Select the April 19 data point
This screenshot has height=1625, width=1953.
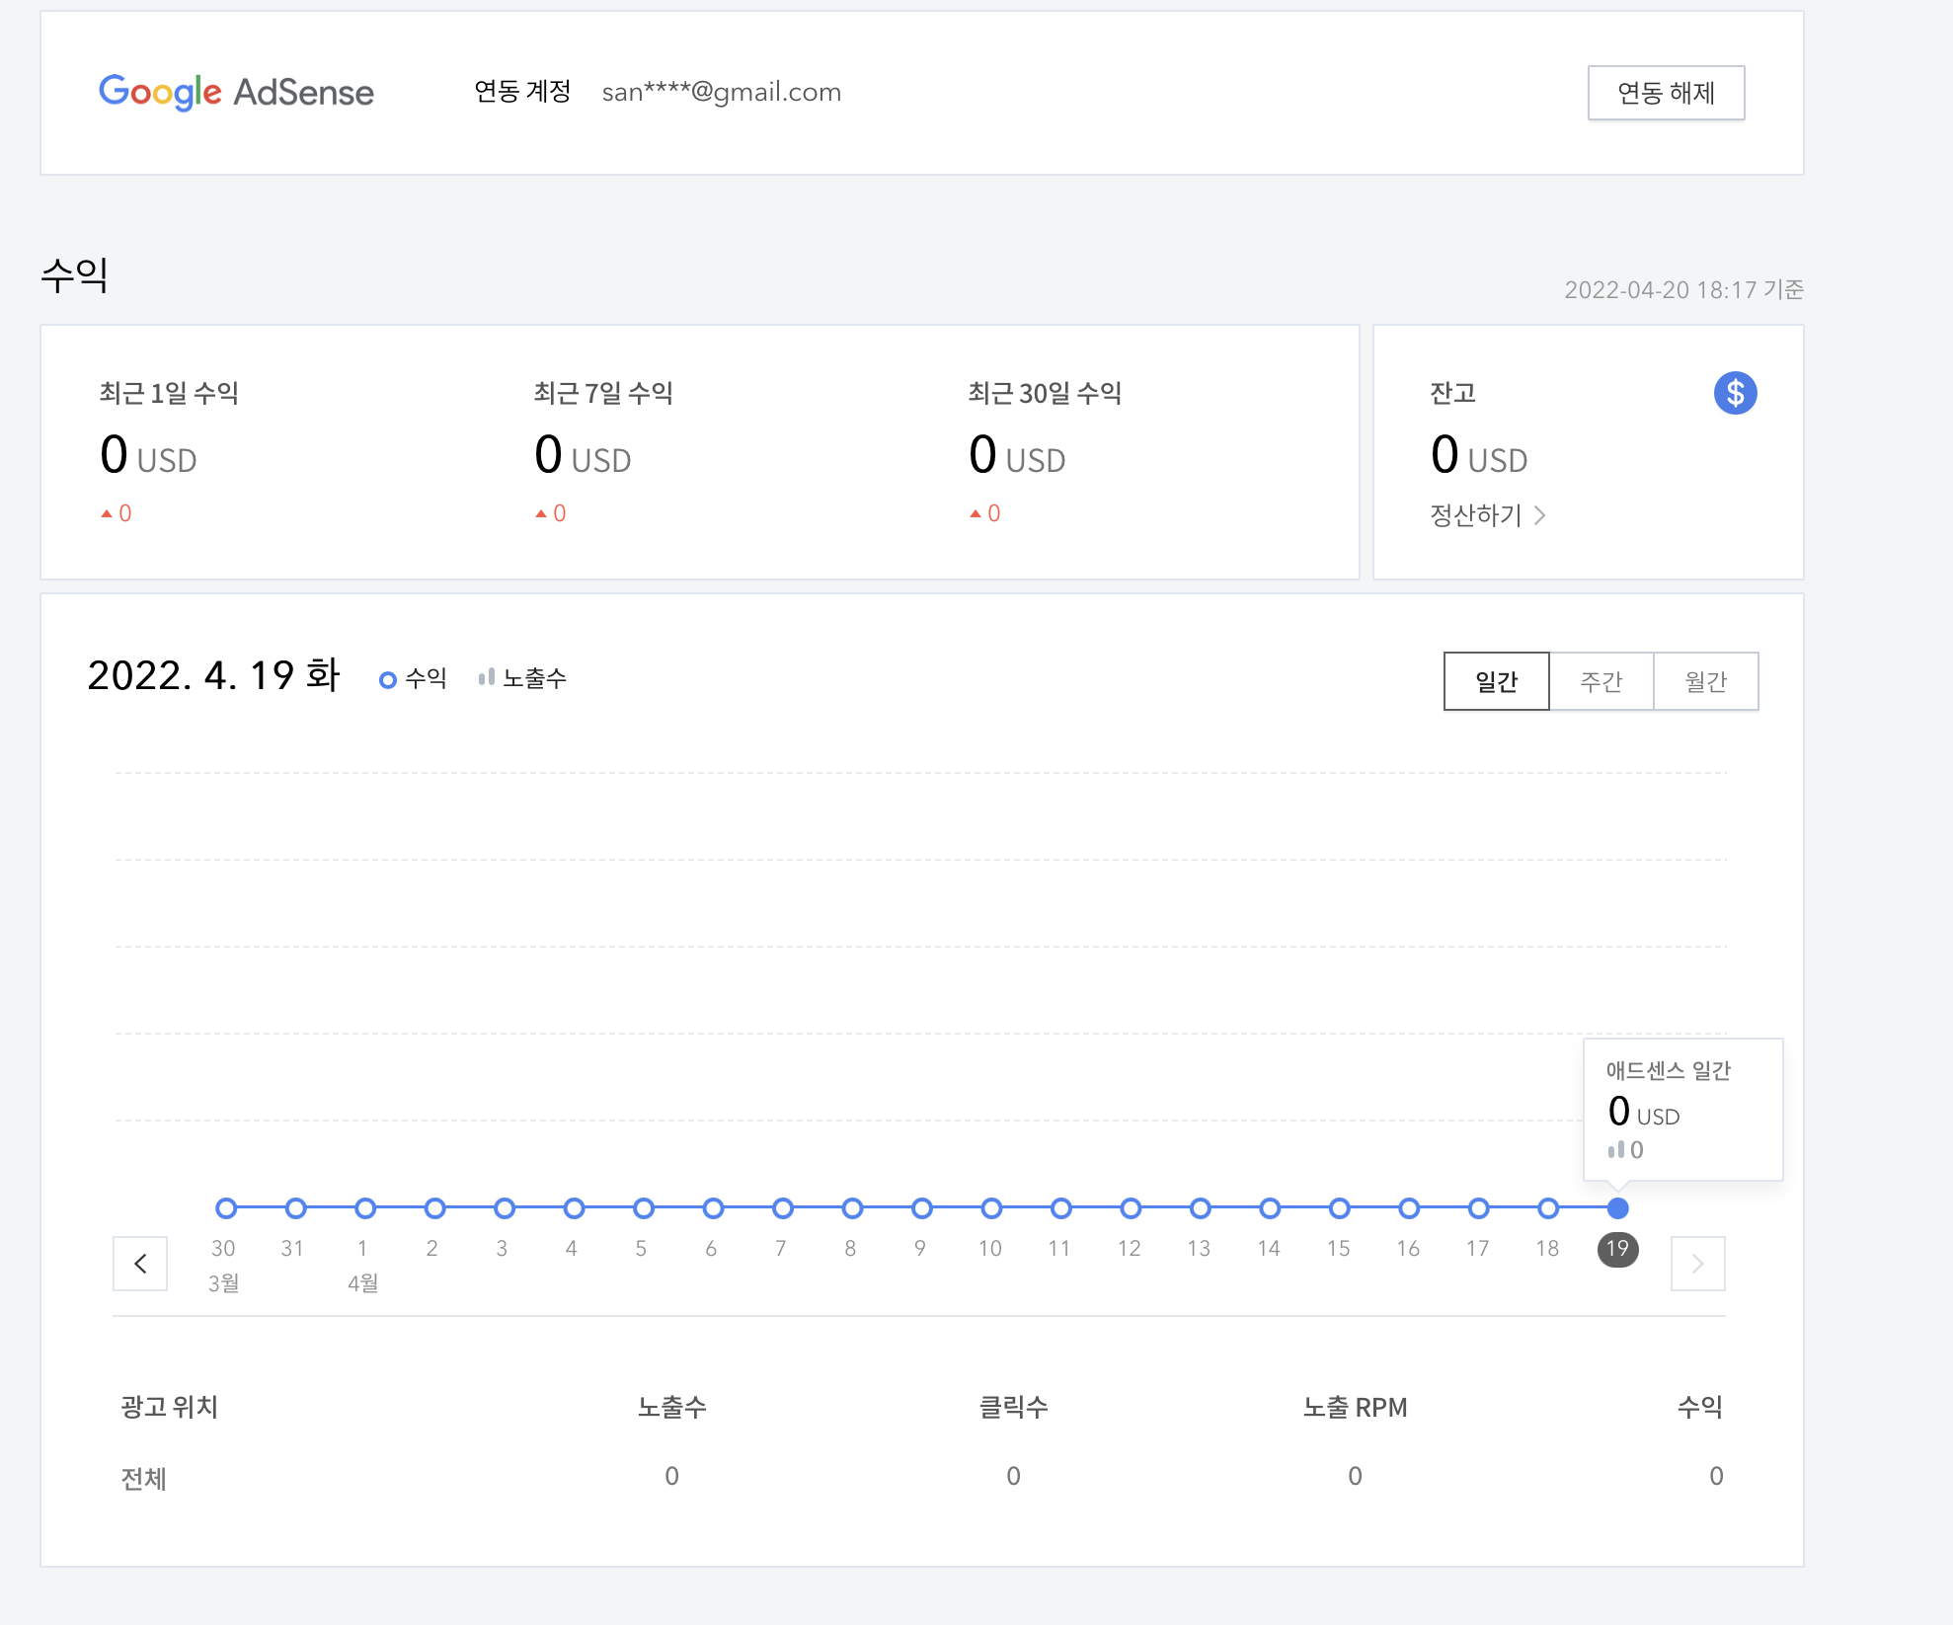pos(1617,1207)
